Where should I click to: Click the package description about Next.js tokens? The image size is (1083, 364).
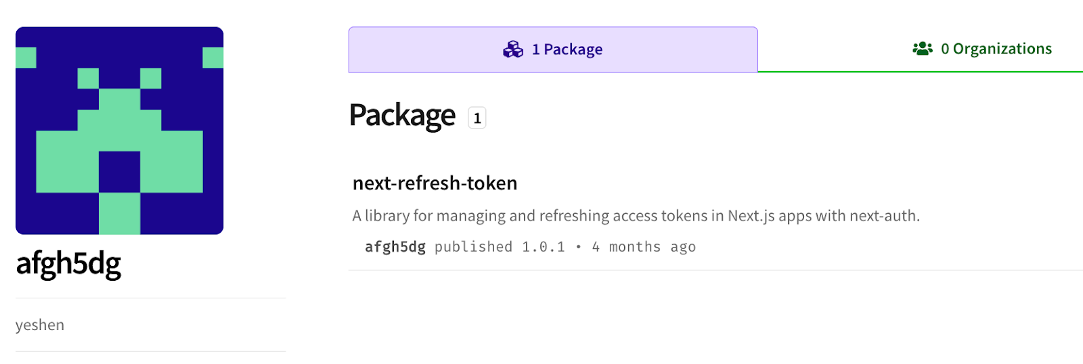(636, 216)
